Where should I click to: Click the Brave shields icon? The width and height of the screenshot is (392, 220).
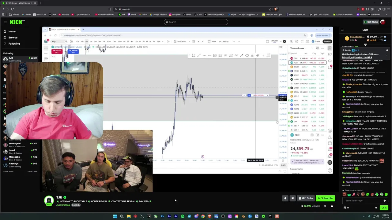point(276,9)
